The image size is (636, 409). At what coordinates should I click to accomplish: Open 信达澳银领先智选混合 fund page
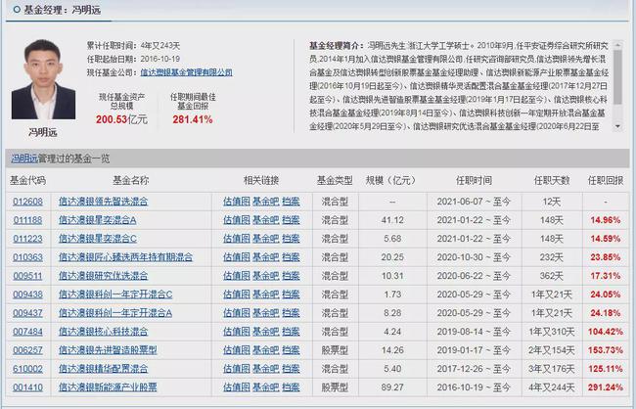(x=104, y=202)
